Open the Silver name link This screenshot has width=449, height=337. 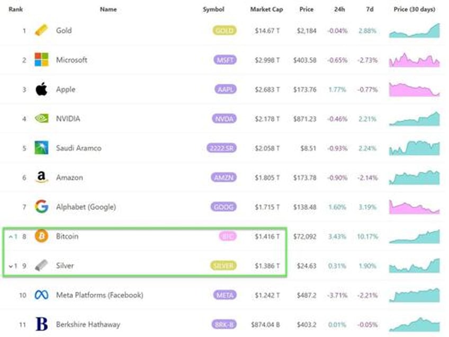coord(65,266)
